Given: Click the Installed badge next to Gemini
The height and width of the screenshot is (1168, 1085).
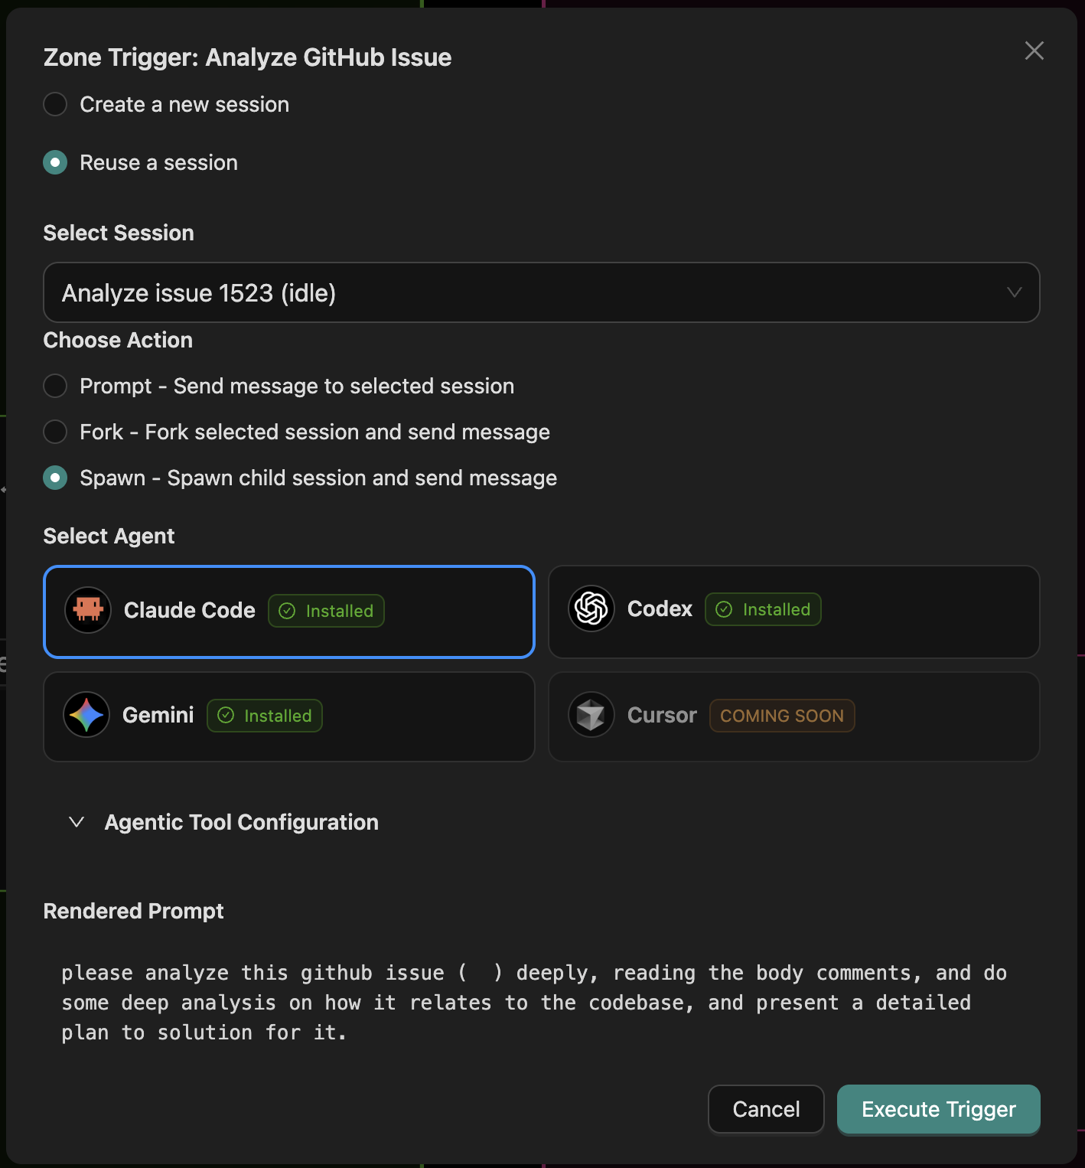Looking at the screenshot, I should pyautogui.click(x=265, y=716).
